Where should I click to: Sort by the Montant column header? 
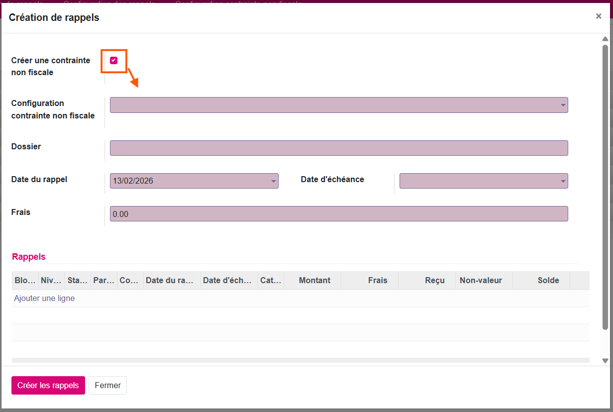click(314, 281)
